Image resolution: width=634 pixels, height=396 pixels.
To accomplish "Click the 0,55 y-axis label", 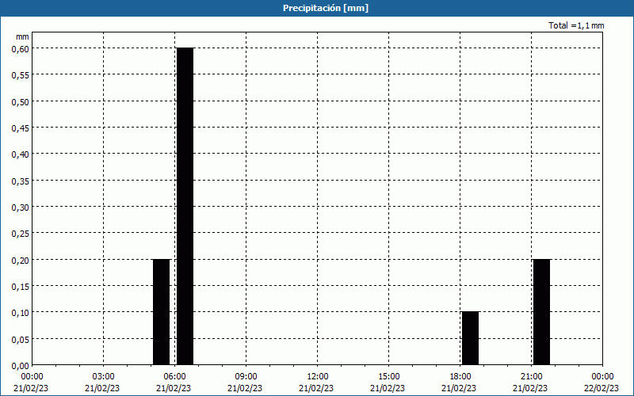I will point(21,75).
